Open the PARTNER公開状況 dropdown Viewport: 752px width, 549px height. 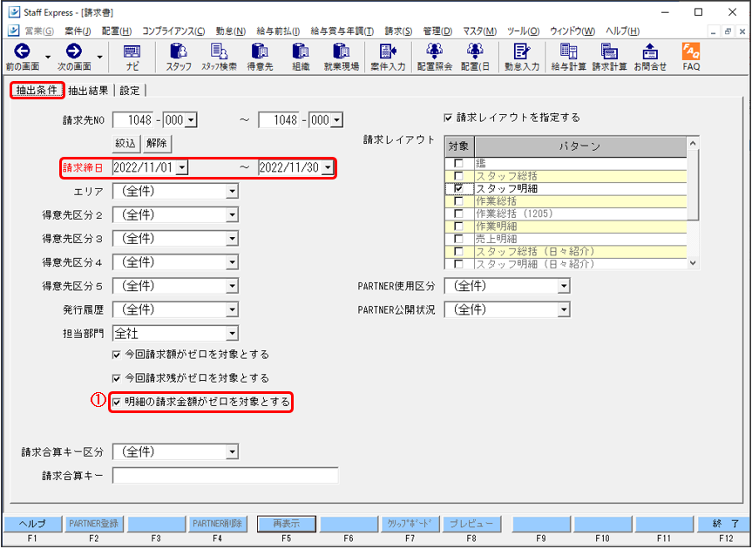click(x=564, y=310)
